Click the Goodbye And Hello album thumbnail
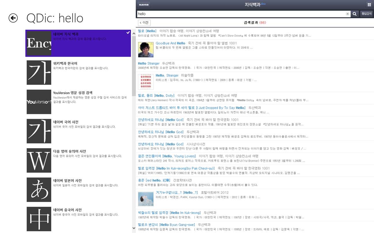Screen dimensions: 374x233 [146, 49]
